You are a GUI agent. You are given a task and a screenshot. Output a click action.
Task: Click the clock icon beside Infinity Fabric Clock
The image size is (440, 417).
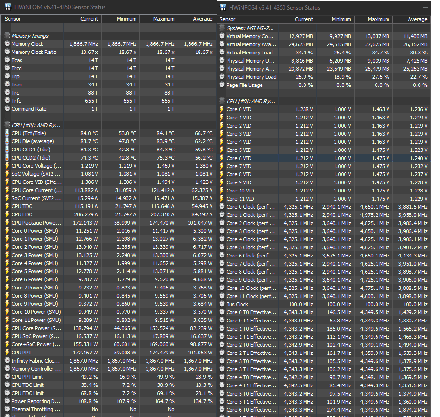[x=7, y=361]
